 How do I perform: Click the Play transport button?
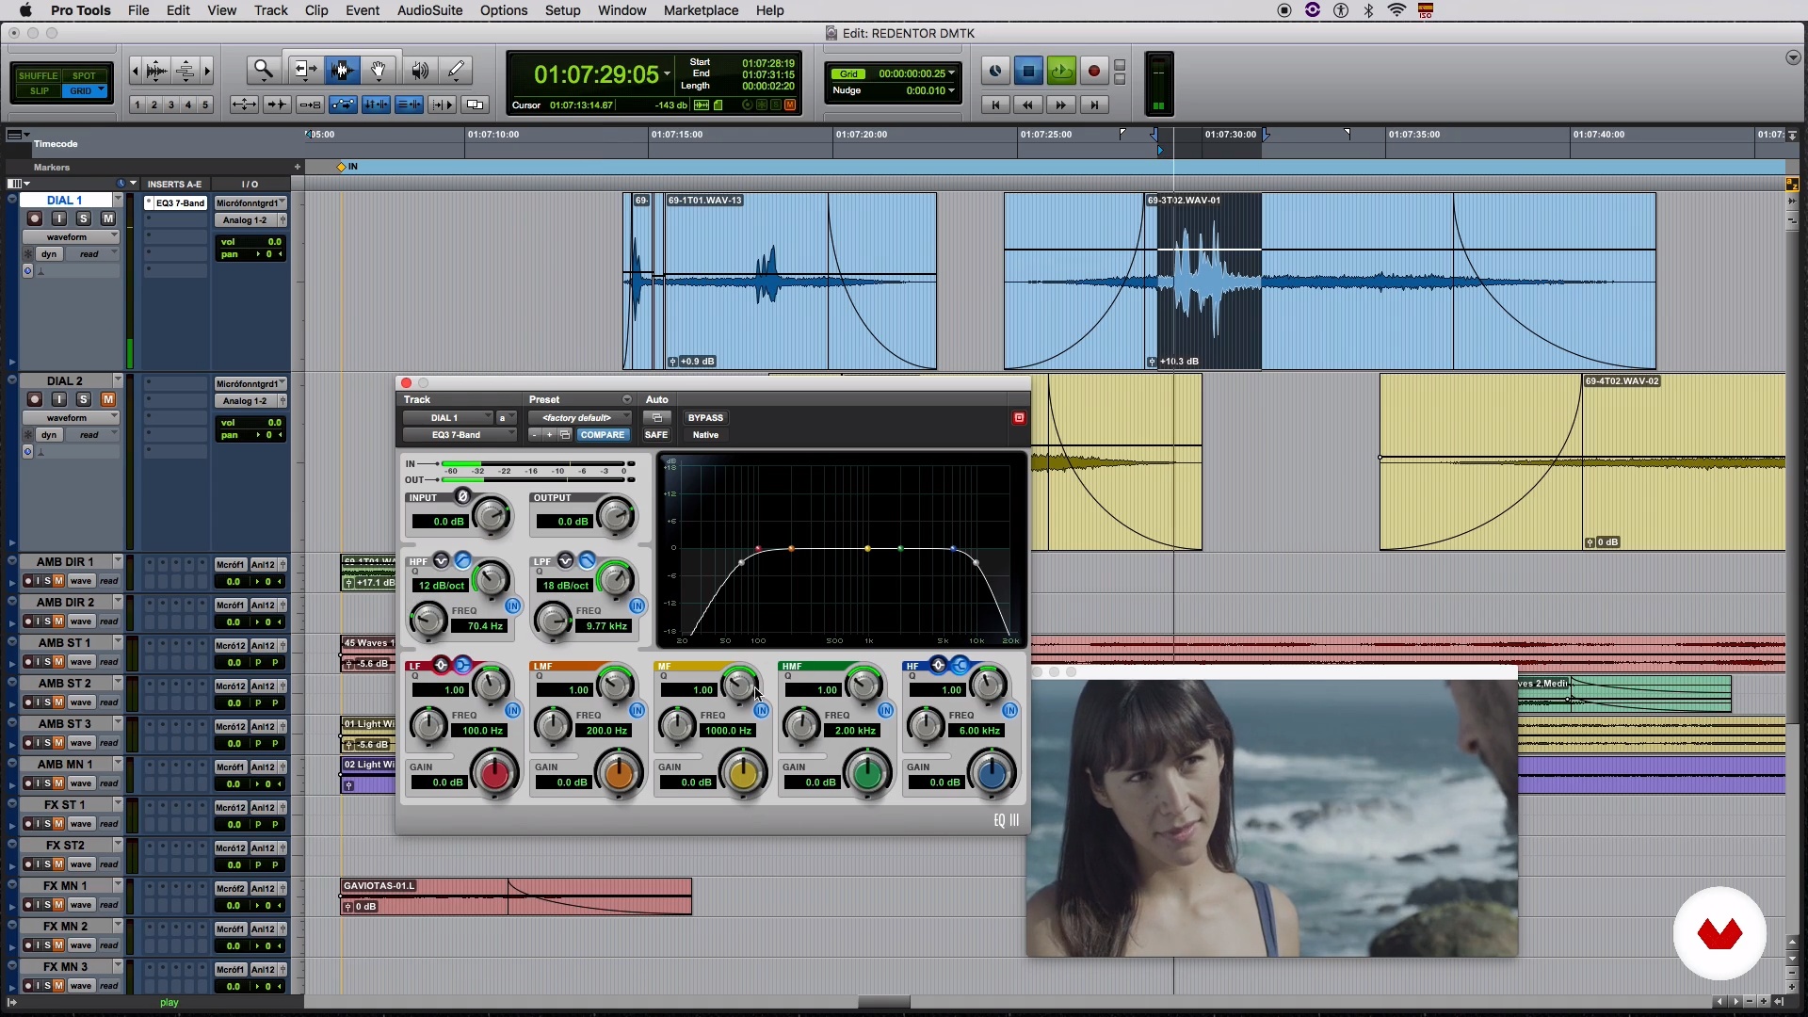1061,71
